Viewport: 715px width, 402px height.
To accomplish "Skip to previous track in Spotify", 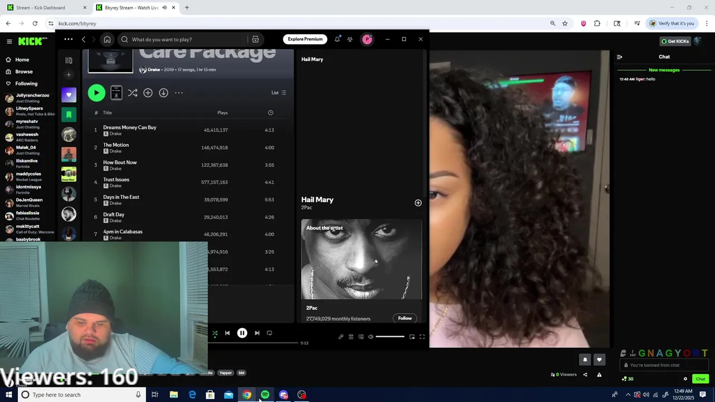I will [x=227, y=333].
